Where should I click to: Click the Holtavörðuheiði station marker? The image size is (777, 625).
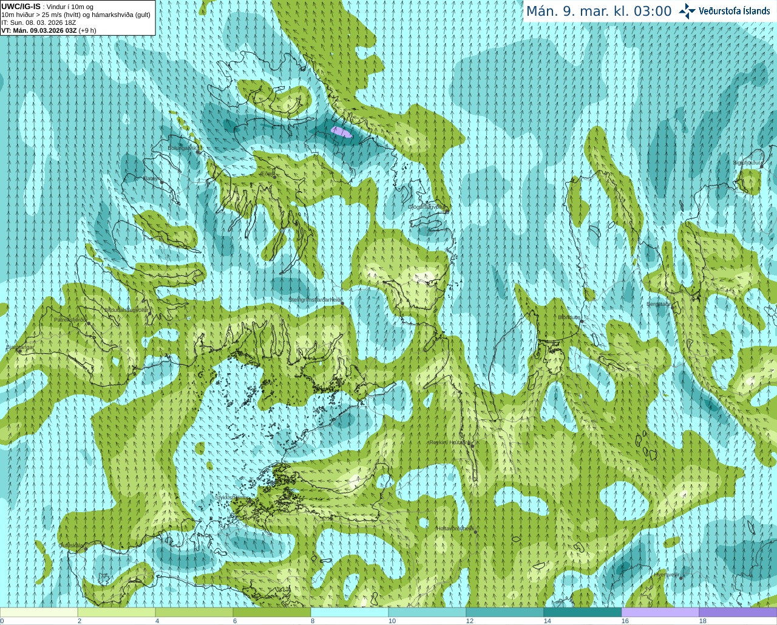(475, 532)
